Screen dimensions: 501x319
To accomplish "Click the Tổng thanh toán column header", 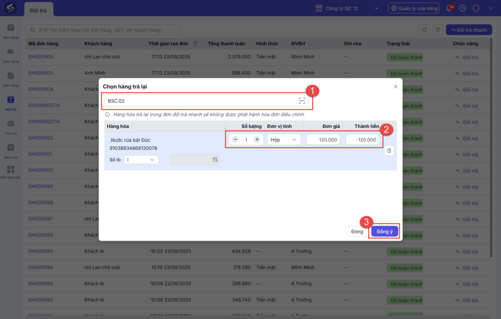I will pyautogui.click(x=226, y=43).
